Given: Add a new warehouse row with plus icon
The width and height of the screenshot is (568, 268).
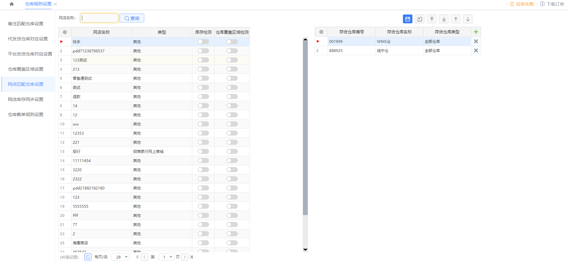Looking at the screenshot, I should click(x=476, y=32).
